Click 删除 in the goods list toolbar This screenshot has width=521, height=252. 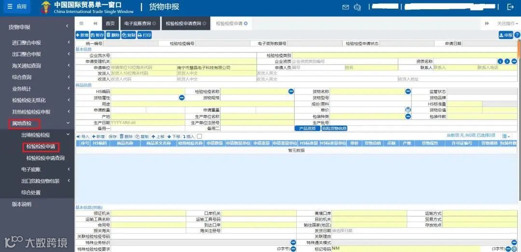coord(126,136)
